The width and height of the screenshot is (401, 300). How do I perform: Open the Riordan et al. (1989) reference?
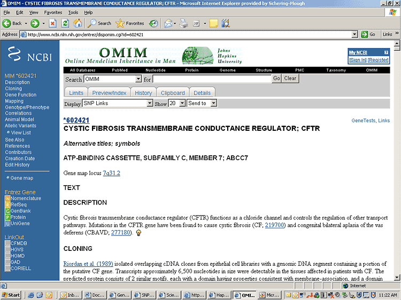88,264
